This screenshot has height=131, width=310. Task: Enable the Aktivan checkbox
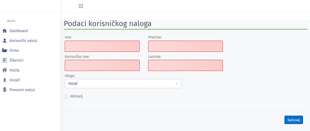[66, 96]
